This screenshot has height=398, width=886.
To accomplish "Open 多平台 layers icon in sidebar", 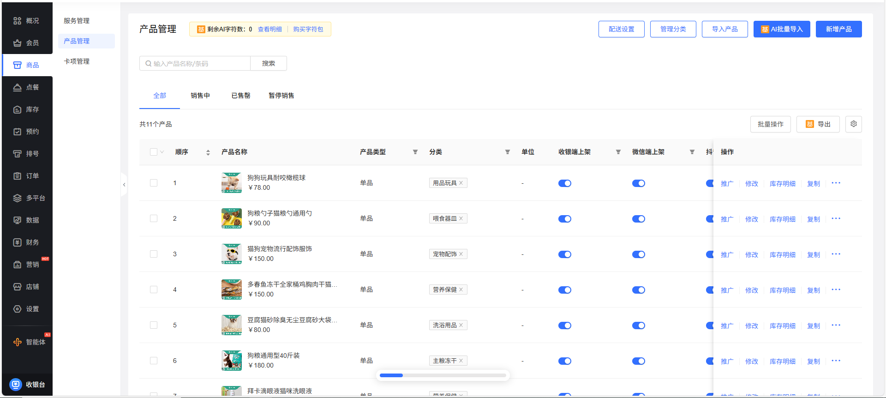I will [x=18, y=198].
